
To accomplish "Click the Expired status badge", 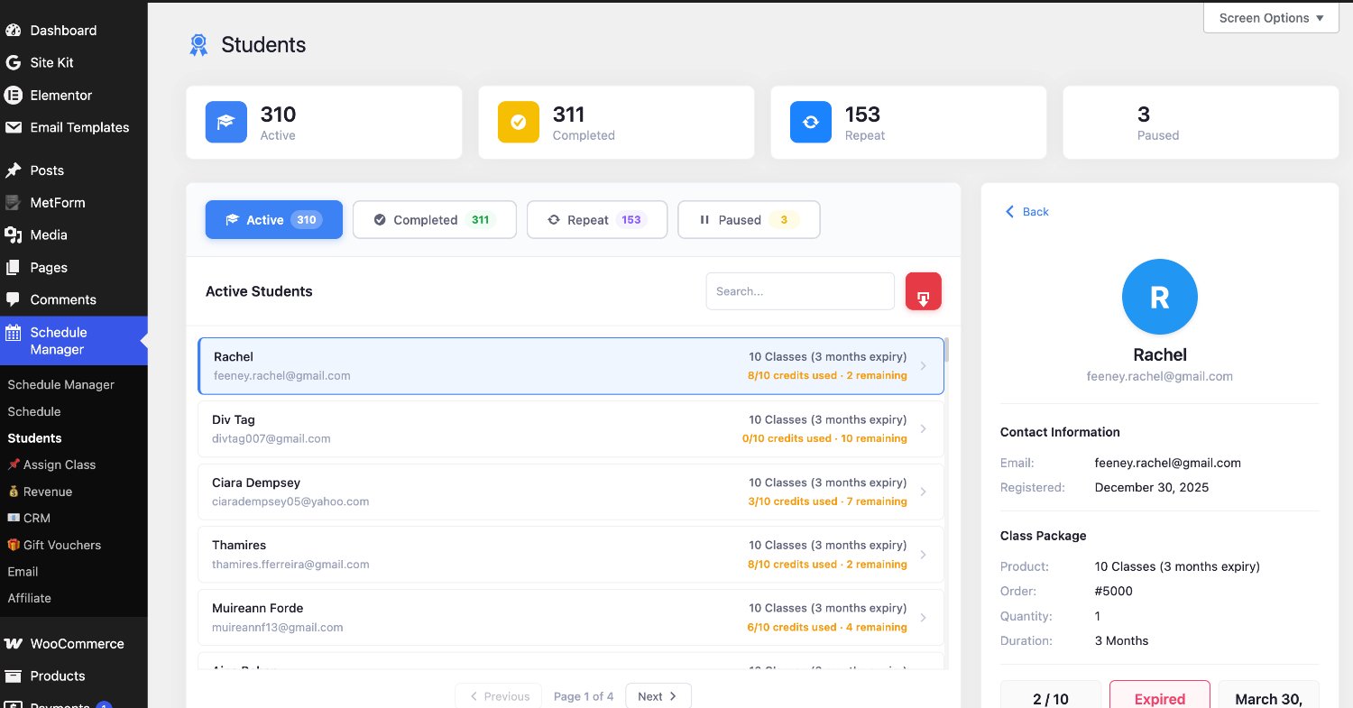I will click(1159, 696).
